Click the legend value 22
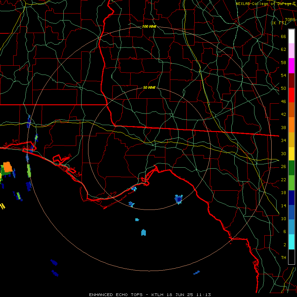Viewport: 297px width, 297px height. (x=283, y=180)
